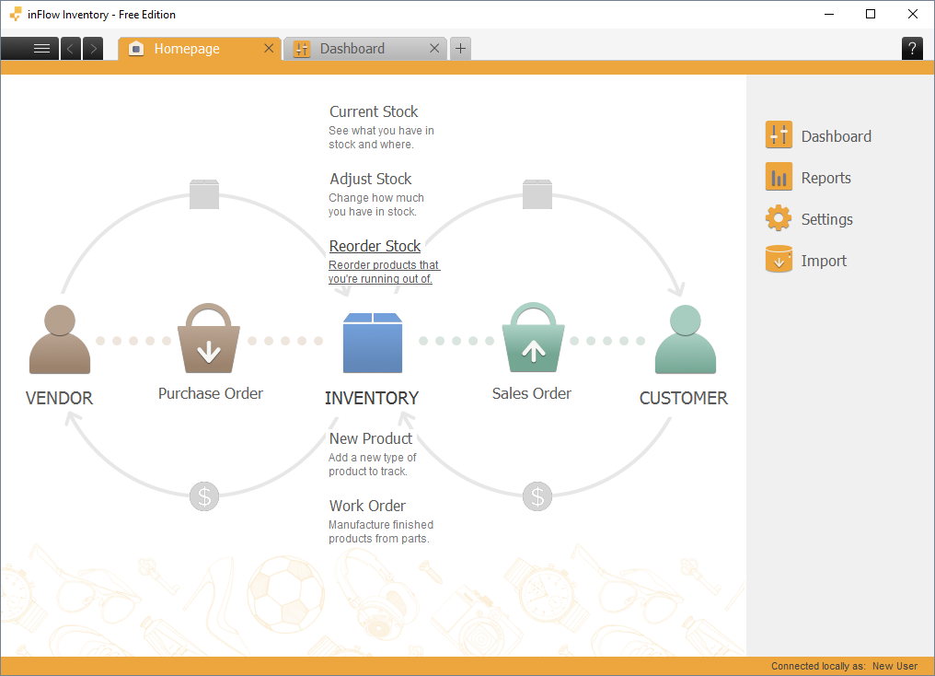Click the Import label in the sidebar
935x676 pixels.
[x=824, y=261]
